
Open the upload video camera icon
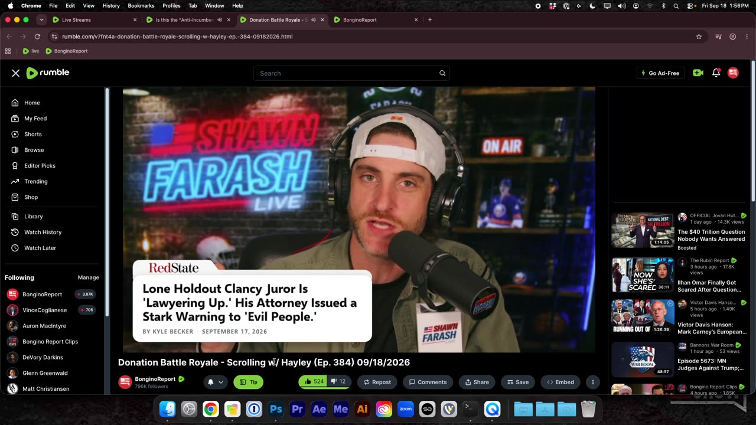click(698, 73)
